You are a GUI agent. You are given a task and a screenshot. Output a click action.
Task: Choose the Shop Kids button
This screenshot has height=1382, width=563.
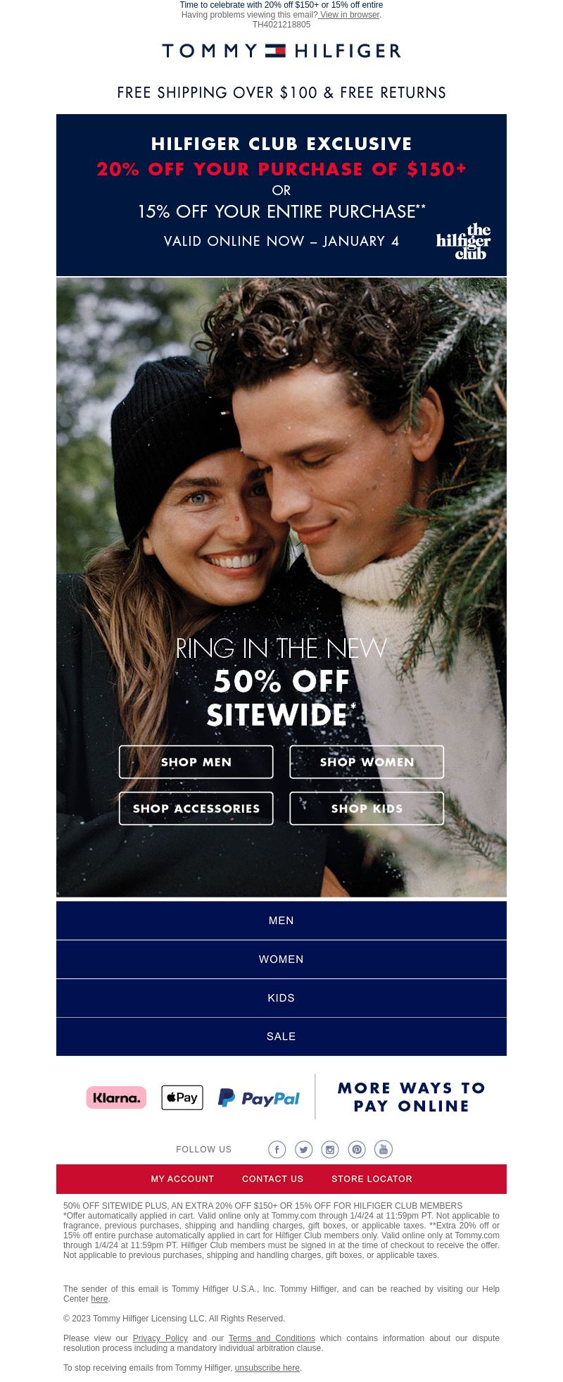tap(367, 809)
